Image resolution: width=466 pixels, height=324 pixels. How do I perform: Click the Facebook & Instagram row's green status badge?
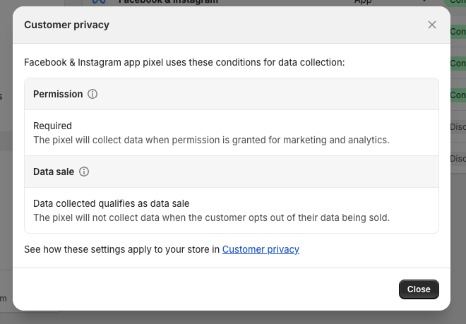pos(456,2)
